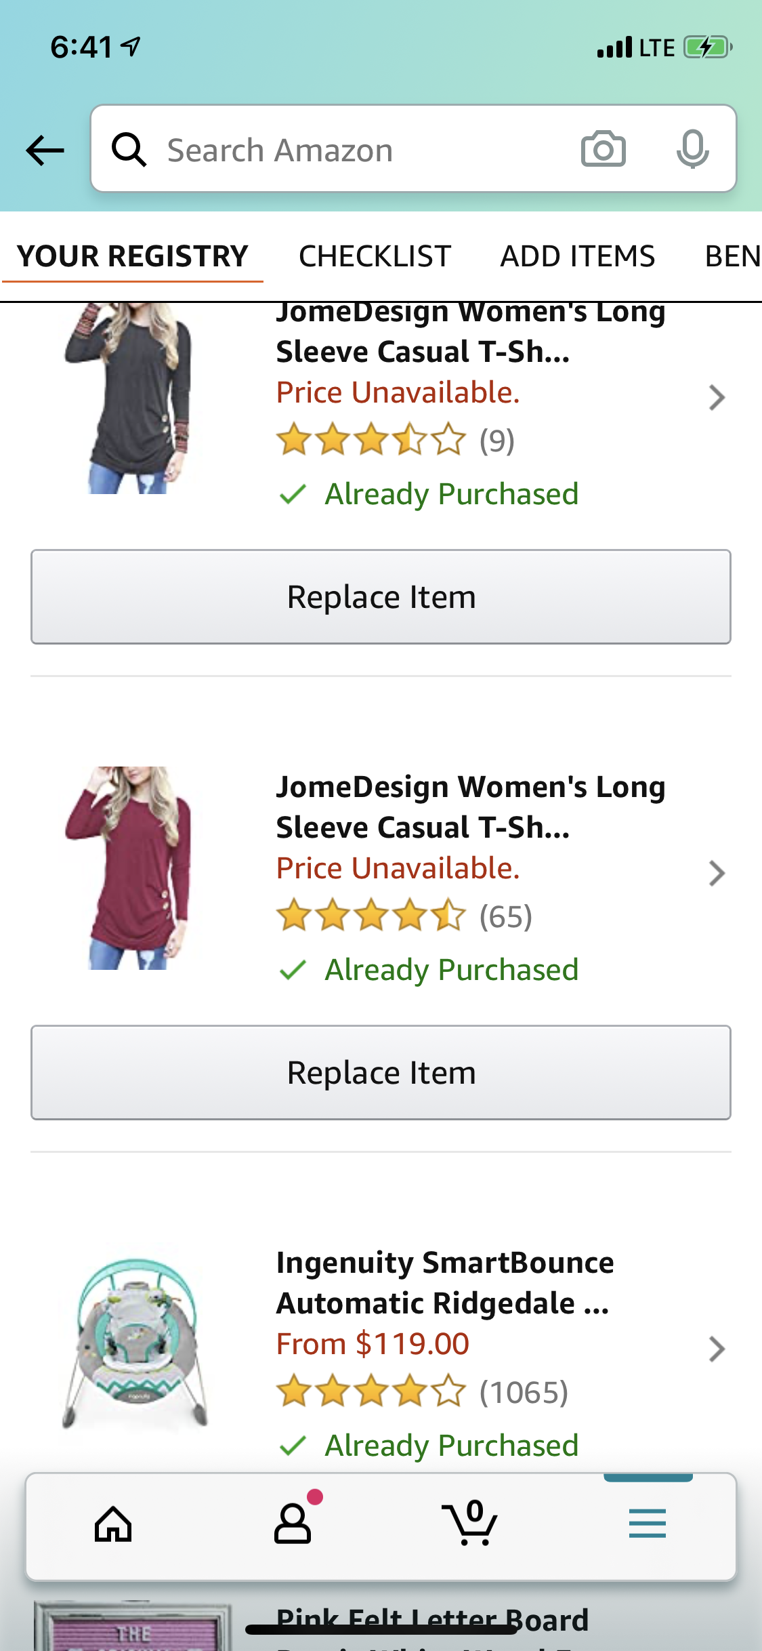Select the Your Registry tab
This screenshot has height=1651, width=762.
(133, 257)
